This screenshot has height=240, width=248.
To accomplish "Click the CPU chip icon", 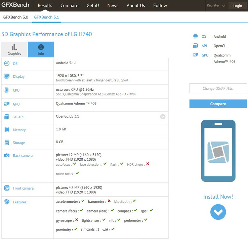I will tap(7, 90).
